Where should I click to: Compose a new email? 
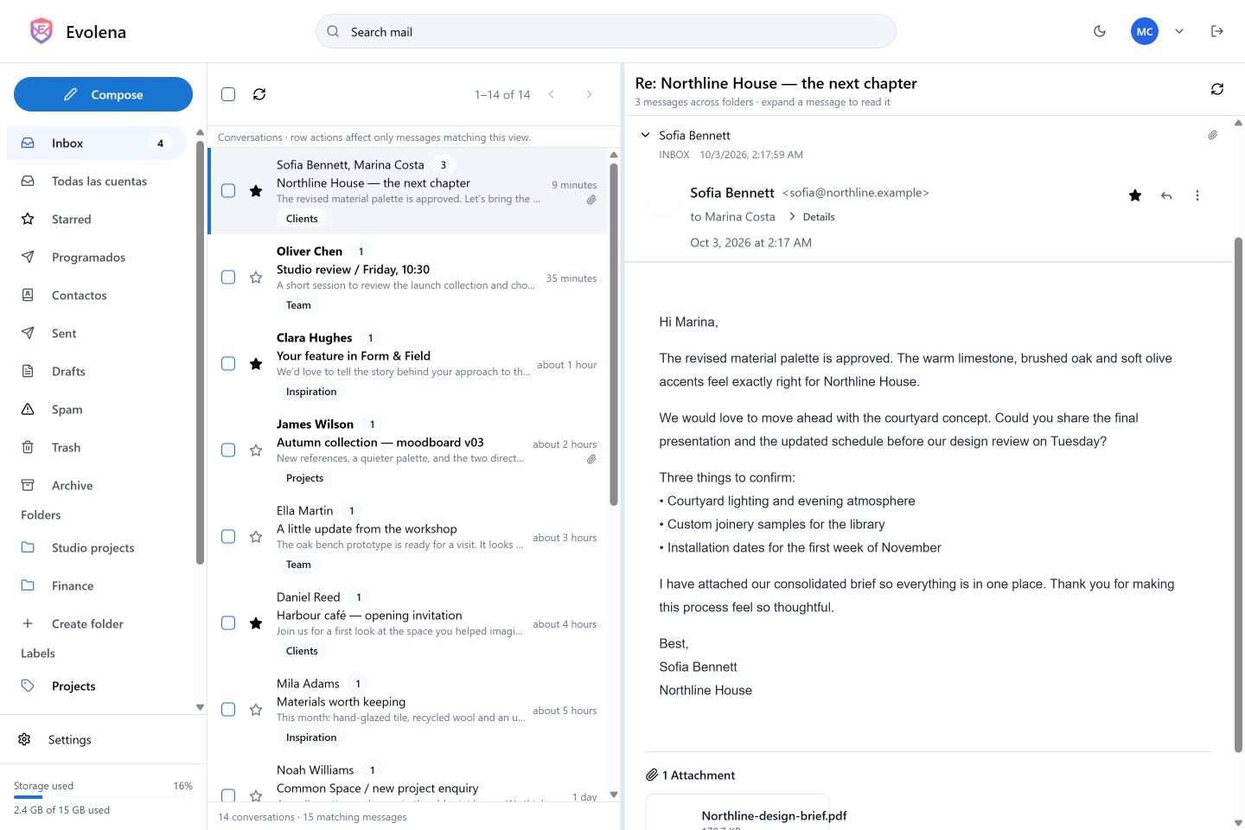point(103,94)
